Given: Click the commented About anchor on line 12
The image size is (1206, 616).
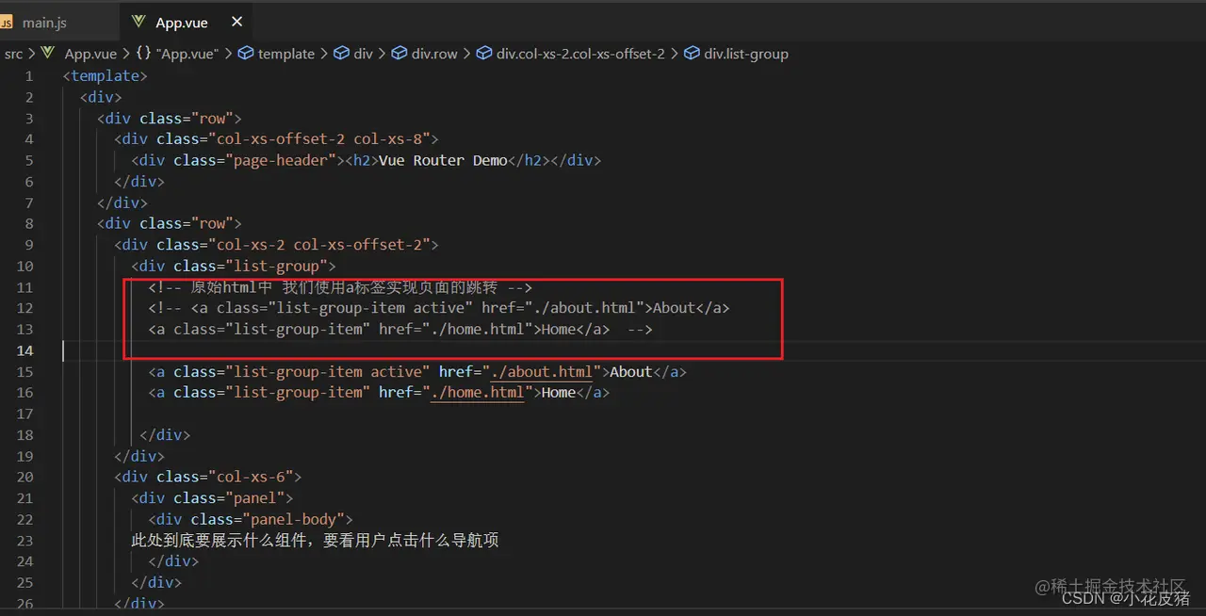Looking at the screenshot, I should [x=460, y=308].
